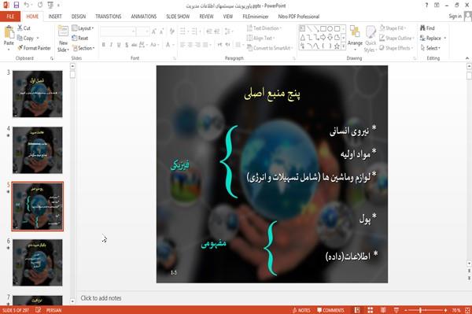Click the Copy icon
This screenshot has width=472, height=314.
pos(20,38)
